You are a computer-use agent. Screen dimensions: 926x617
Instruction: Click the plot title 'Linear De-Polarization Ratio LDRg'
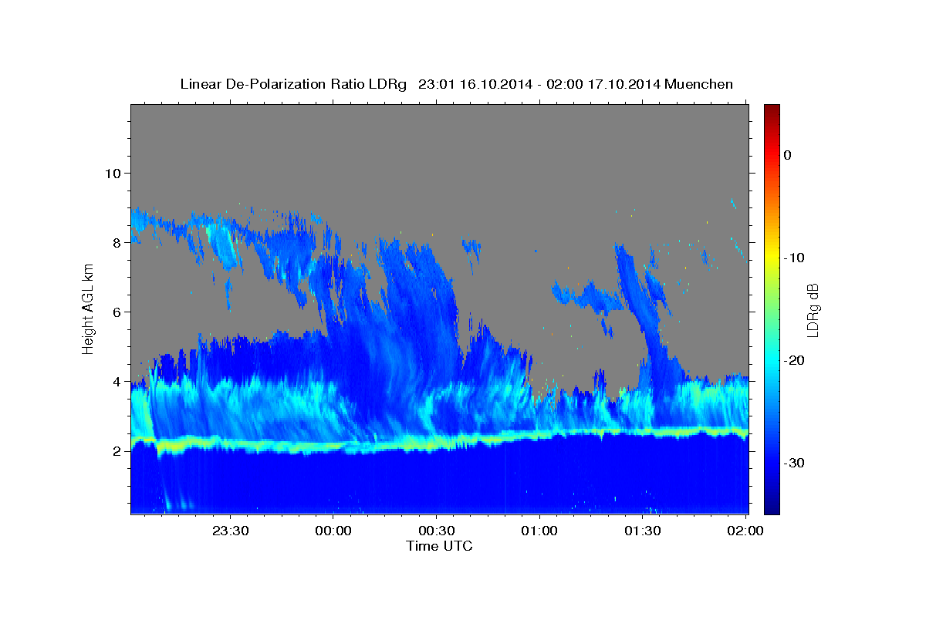point(292,84)
